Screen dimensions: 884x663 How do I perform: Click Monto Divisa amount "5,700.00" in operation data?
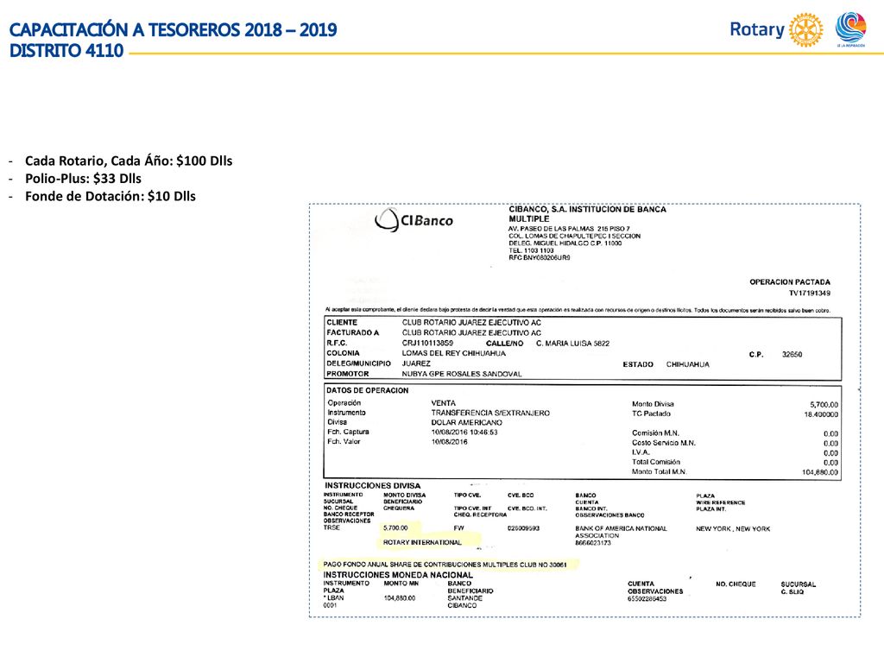click(824, 405)
